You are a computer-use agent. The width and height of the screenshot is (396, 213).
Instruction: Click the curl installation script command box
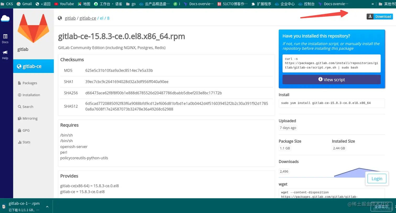[331, 63]
